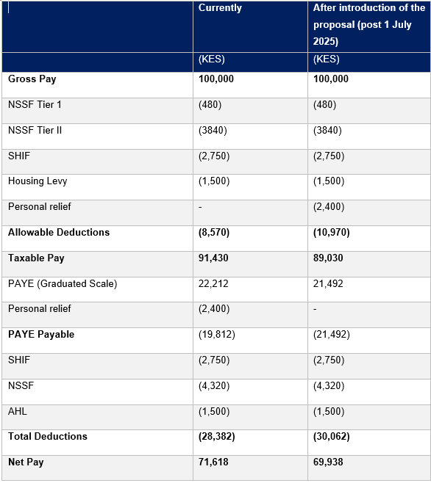The height and width of the screenshot is (483, 431).
Task: Select the 'After introduction of the proposal' header
Action: (369, 25)
